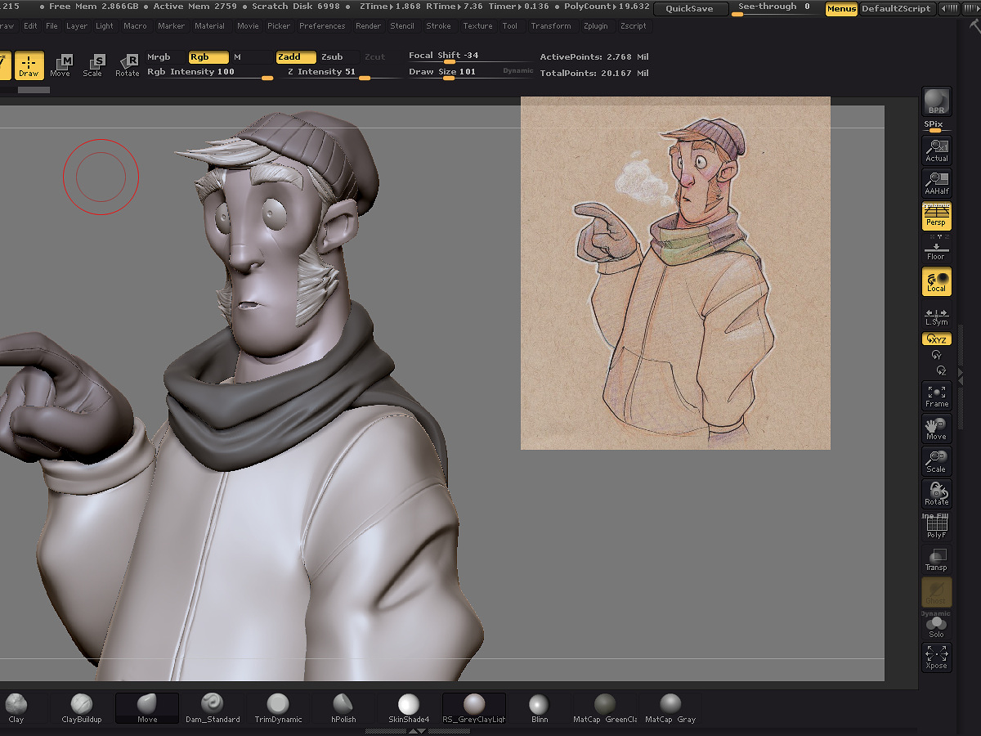
Task: Apply the SkinShade4 material
Action: [409, 708]
